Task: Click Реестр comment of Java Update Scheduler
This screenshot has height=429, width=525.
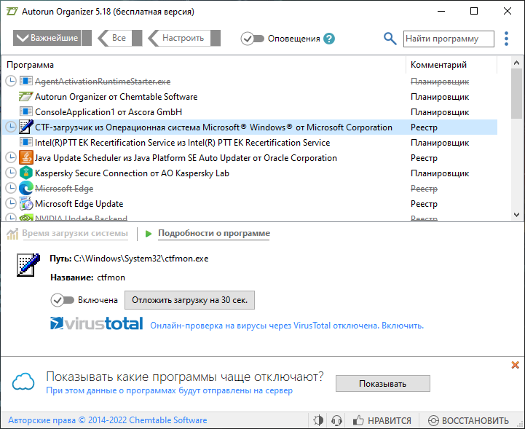Action: 424,158
